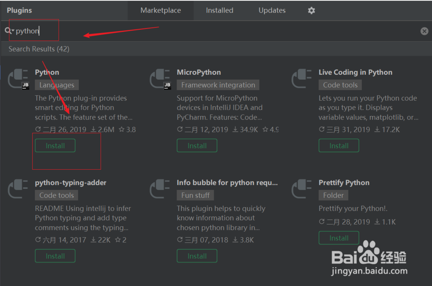Click Python plugin's 2.6M downloads count
The image size is (432, 286).
102,130
